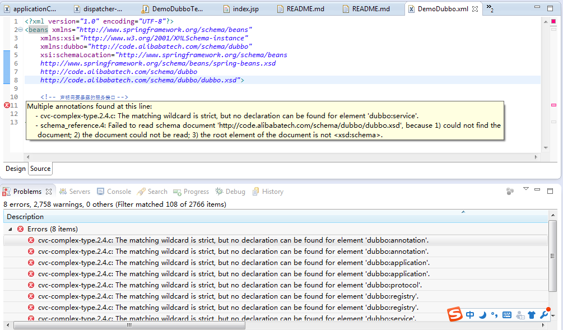
Task: Click the spring-beans.xsd URL on line 6
Action: click(x=158, y=63)
